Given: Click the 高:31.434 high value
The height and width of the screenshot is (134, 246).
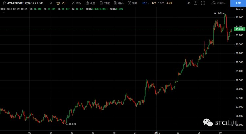Looking at the screenshot, I should click(50, 9).
